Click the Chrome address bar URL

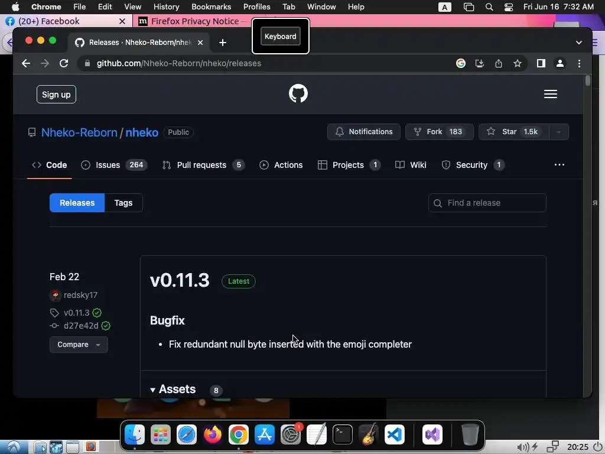point(178,63)
